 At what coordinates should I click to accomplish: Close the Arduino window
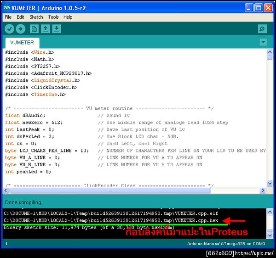268,8
